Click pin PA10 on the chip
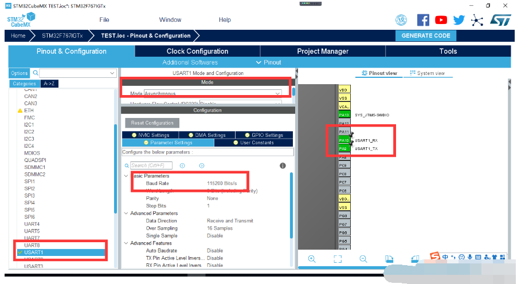This screenshot has height=284, width=521. click(x=344, y=140)
